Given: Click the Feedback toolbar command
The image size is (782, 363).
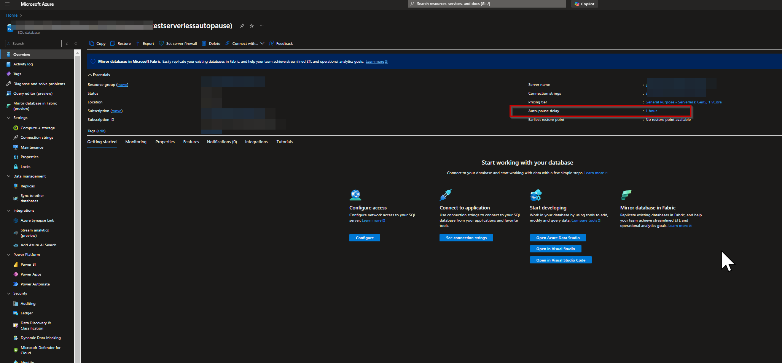Looking at the screenshot, I should (x=281, y=43).
